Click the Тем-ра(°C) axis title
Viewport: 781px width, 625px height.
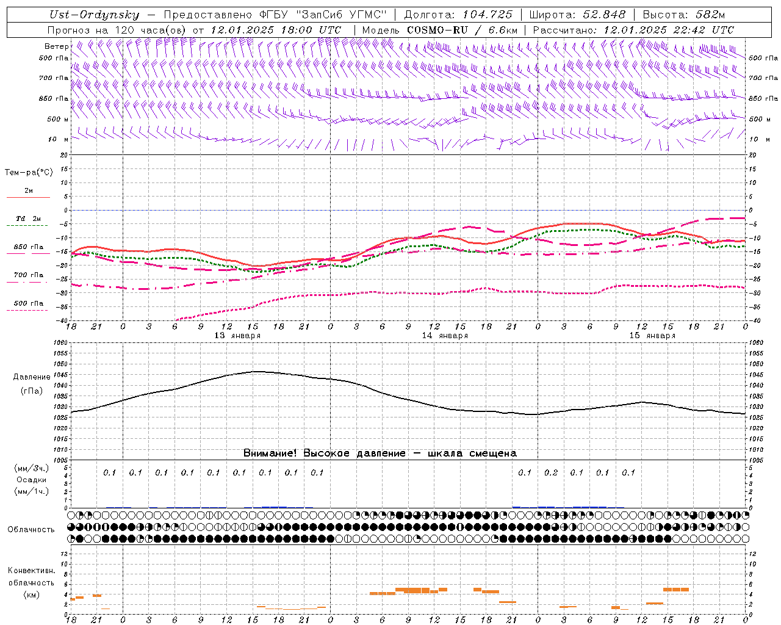pos(29,173)
